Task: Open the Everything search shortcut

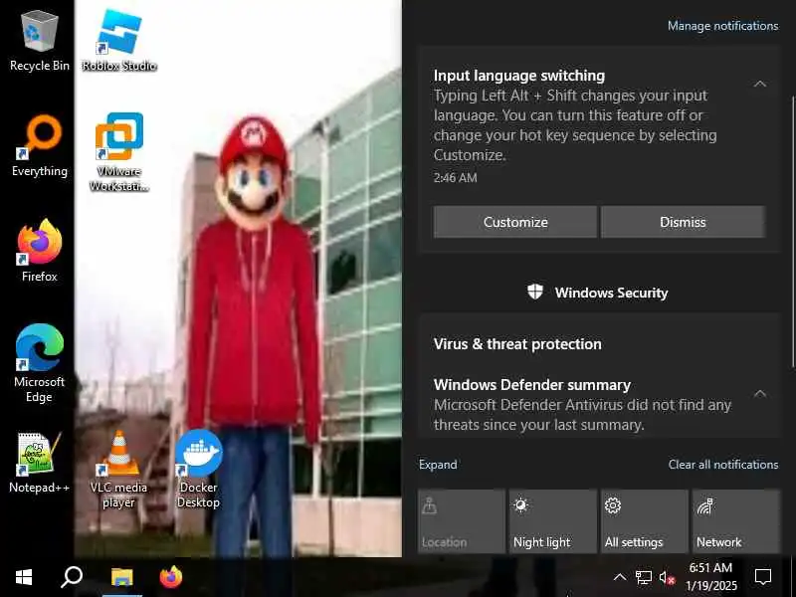Action: (x=39, y=146)
